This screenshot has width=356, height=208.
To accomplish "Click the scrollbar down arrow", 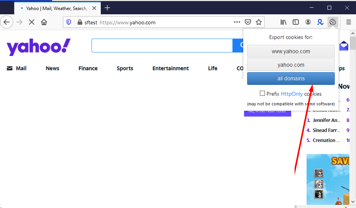I will 353,202.
